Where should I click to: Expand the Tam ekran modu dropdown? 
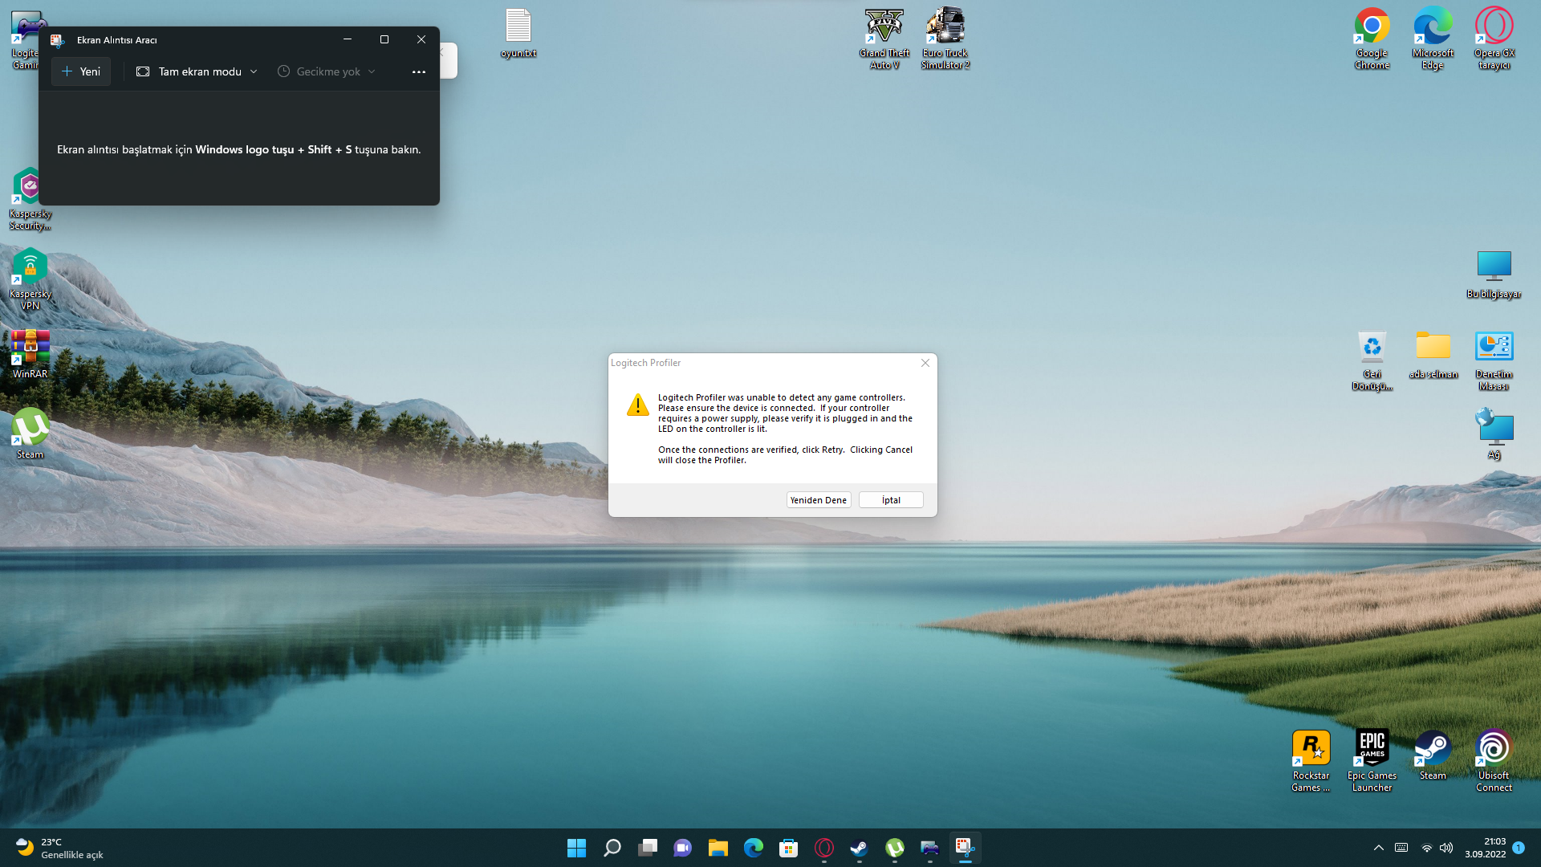point(197,71)
